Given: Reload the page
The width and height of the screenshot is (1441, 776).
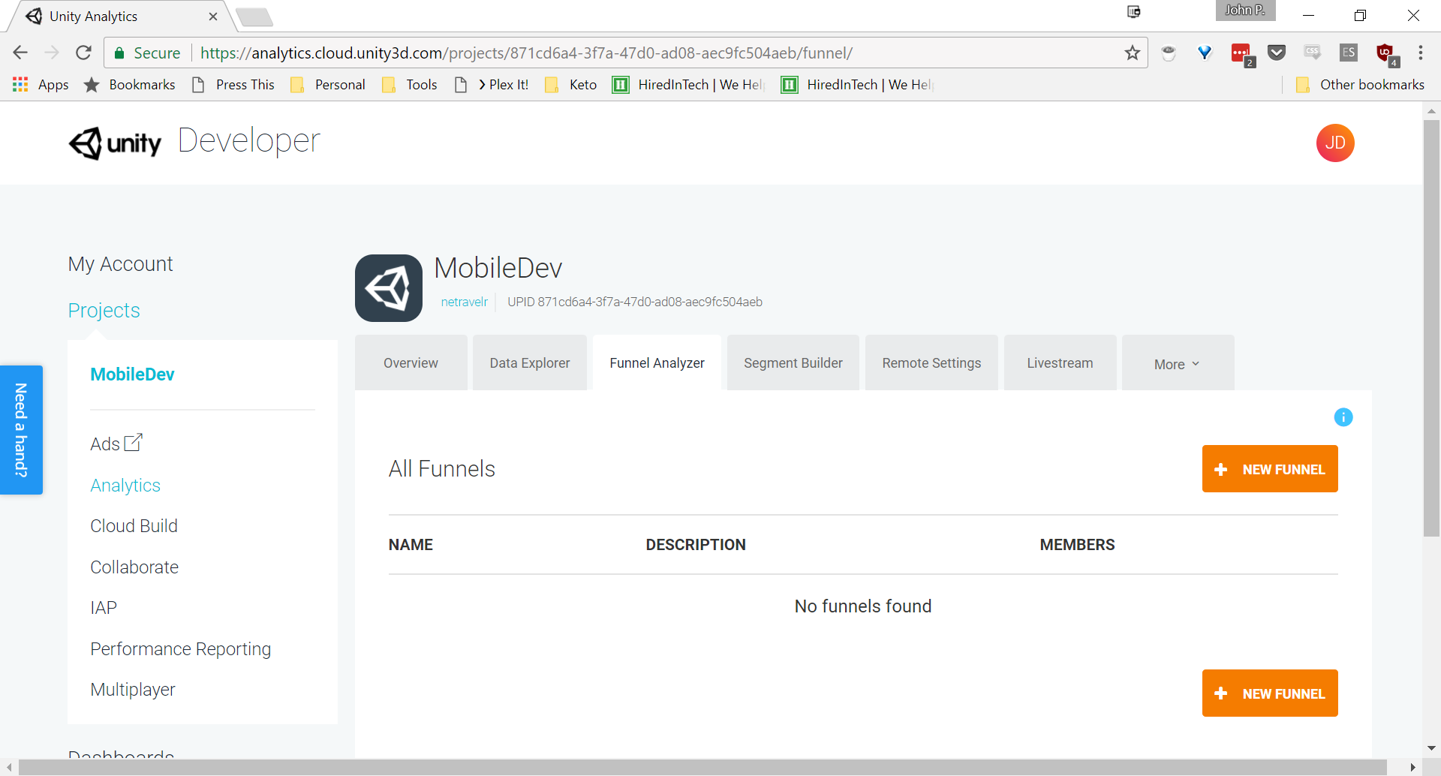Looking at the screenshot, I should coord(83,53).
